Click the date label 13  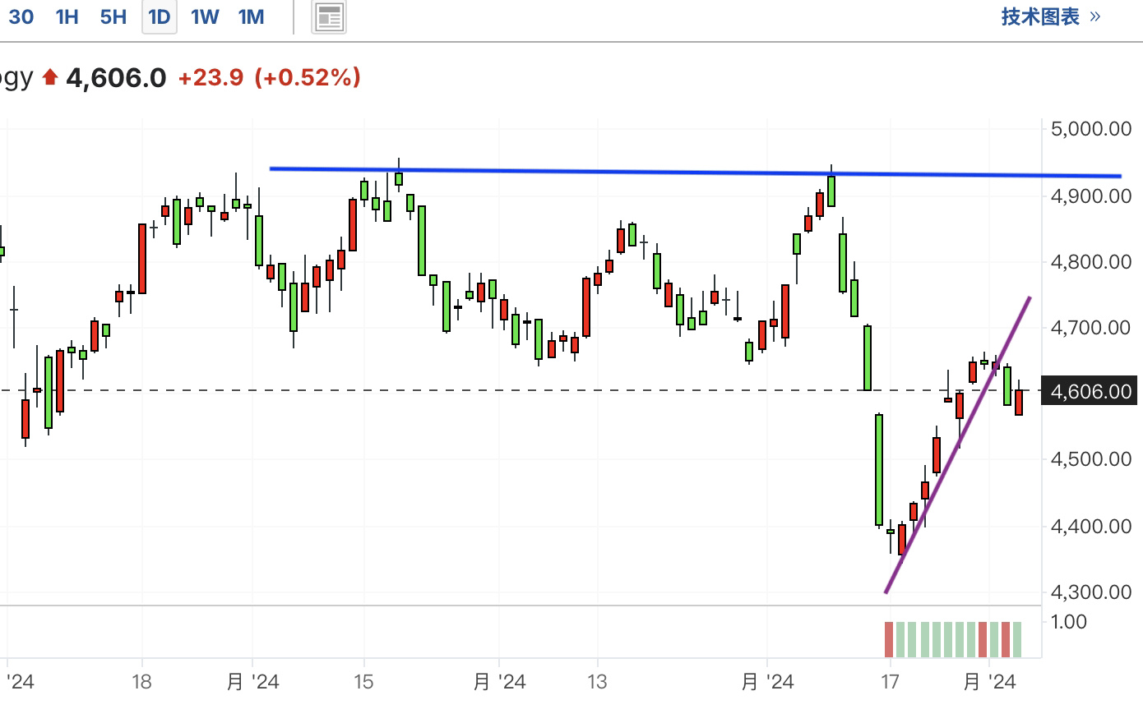click(597, 682)
